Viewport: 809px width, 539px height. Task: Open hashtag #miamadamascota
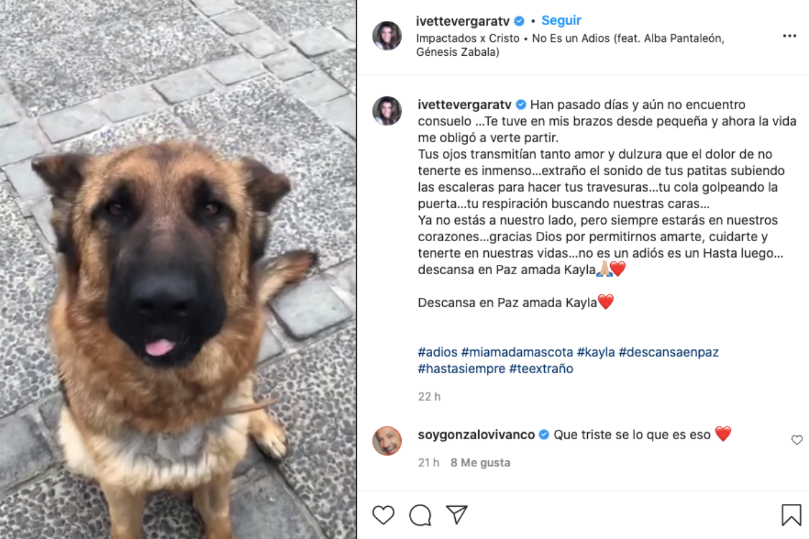point(518,352)
